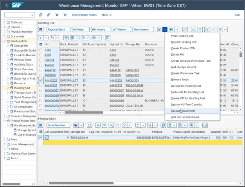The image size is (245, 187).
Task: Click the list view icon left of Physical Stock button
Action: click(41, 29)
